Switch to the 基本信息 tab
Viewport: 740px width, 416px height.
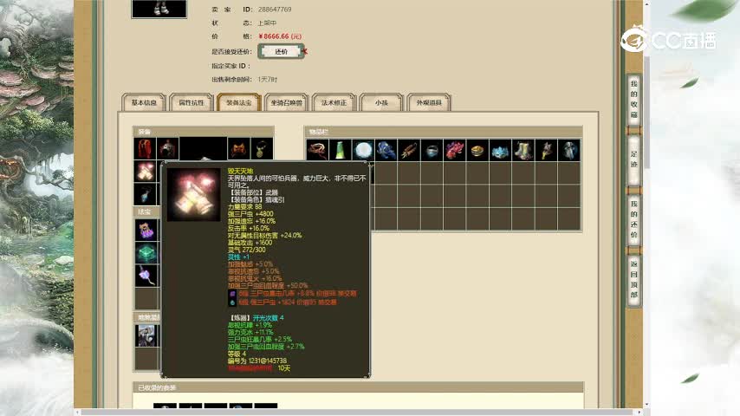[144, 102]
